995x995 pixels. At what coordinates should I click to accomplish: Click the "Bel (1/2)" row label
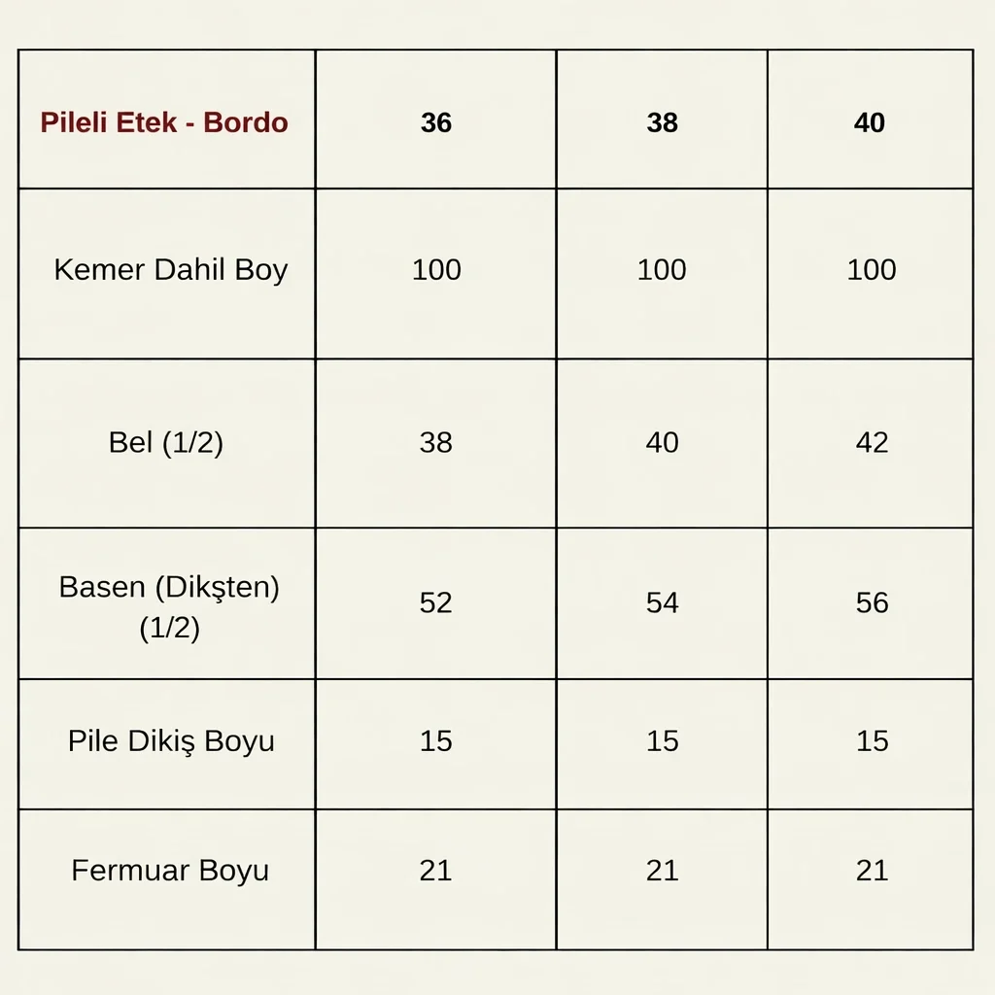pos(166,443)
